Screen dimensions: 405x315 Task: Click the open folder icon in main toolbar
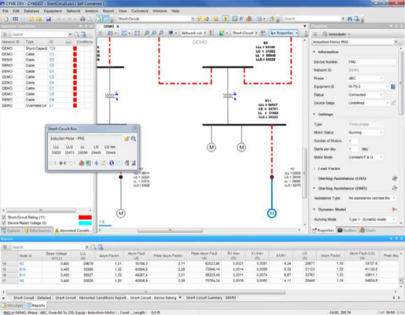click(x=32, y=19)
